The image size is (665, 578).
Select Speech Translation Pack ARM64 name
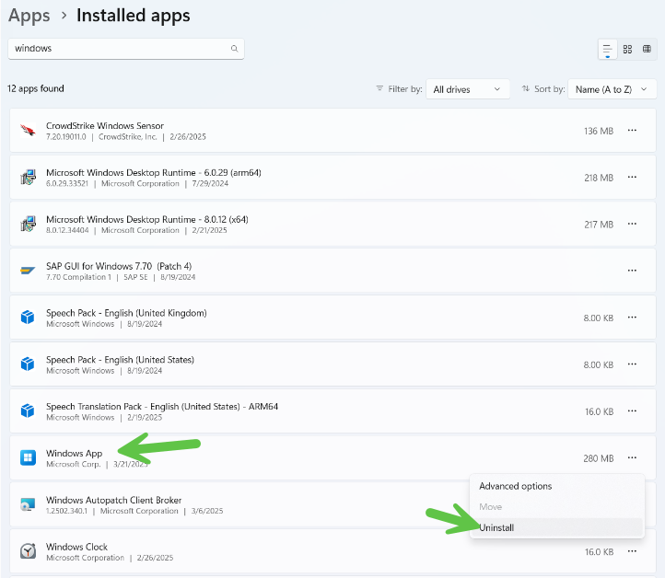(162, 407)
